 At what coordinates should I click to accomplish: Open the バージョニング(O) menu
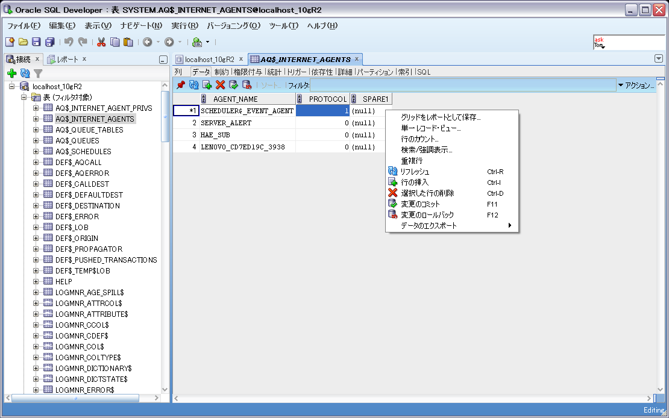(233, 25)
